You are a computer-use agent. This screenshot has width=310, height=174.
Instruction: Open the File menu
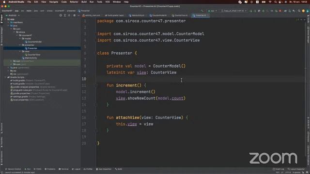[29, 2]
